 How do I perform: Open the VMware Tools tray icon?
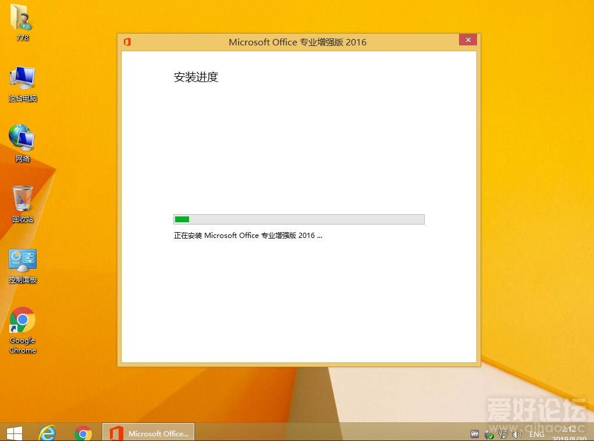[x=475, y=434]
